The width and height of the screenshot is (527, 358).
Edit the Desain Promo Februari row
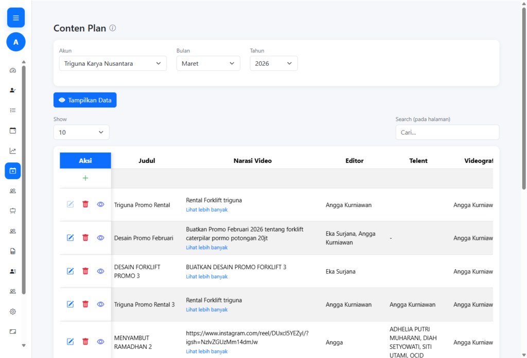click(x=71, y=238)
